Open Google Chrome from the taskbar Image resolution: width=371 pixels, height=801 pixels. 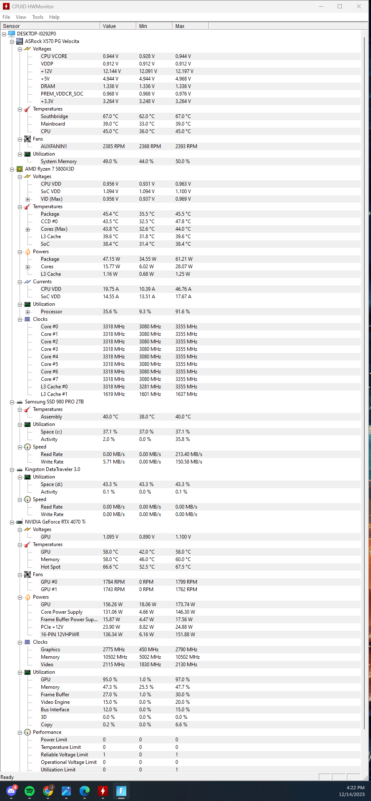pos(48,791)
